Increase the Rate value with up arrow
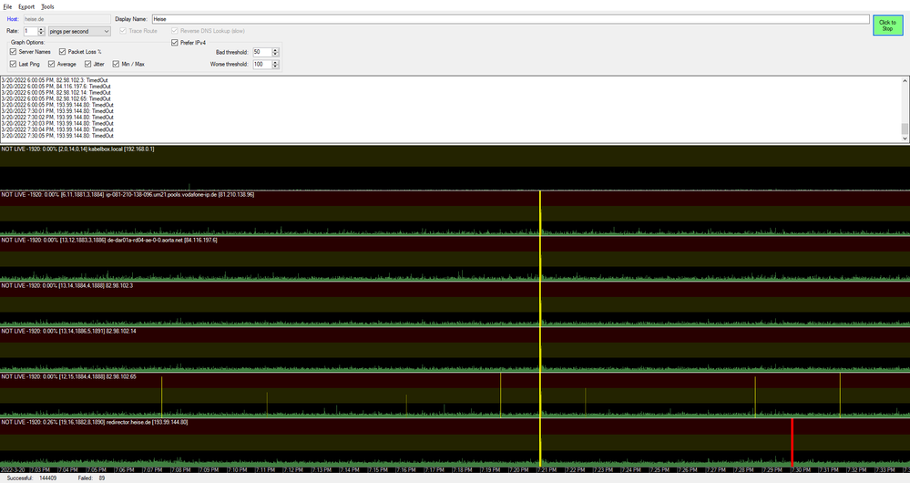The height and width of the screenshot is (483, 910). (41, 29)
